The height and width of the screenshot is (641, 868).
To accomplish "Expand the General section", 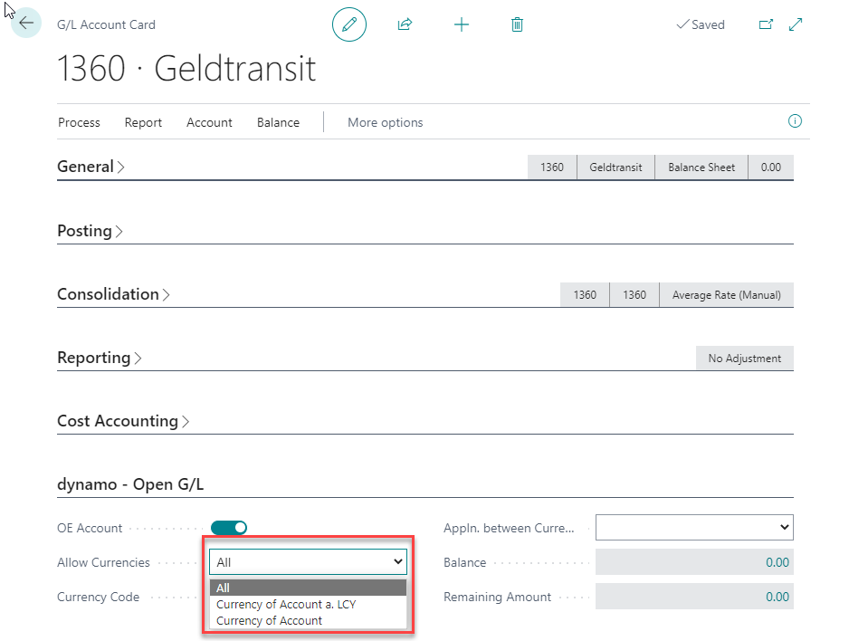I will [x=91, y=167].
